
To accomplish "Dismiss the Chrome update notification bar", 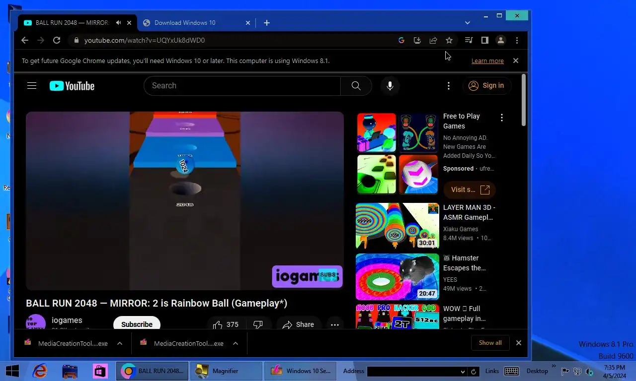I will pos(516,61).
